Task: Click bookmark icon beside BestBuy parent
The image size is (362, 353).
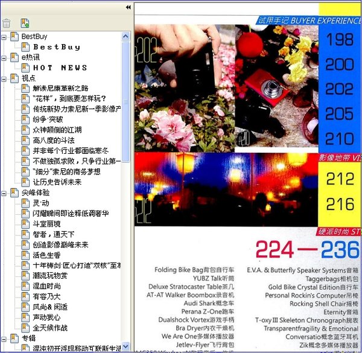Action: [x=14, y=37]
